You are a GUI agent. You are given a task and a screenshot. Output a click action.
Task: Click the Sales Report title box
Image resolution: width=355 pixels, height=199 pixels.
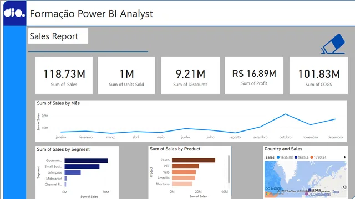pyautogui.click(x=58, y=36)
